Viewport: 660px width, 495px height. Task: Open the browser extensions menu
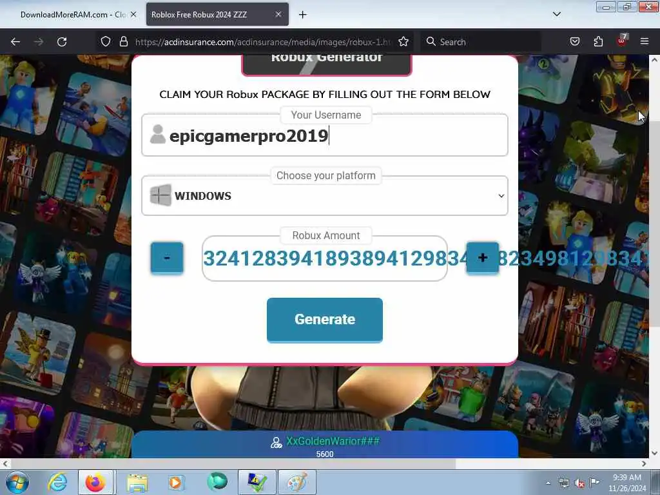(x=598, y=42)
